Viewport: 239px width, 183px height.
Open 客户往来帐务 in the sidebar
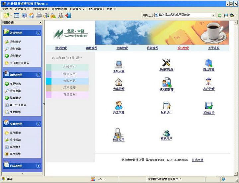[x=16, y=105]
